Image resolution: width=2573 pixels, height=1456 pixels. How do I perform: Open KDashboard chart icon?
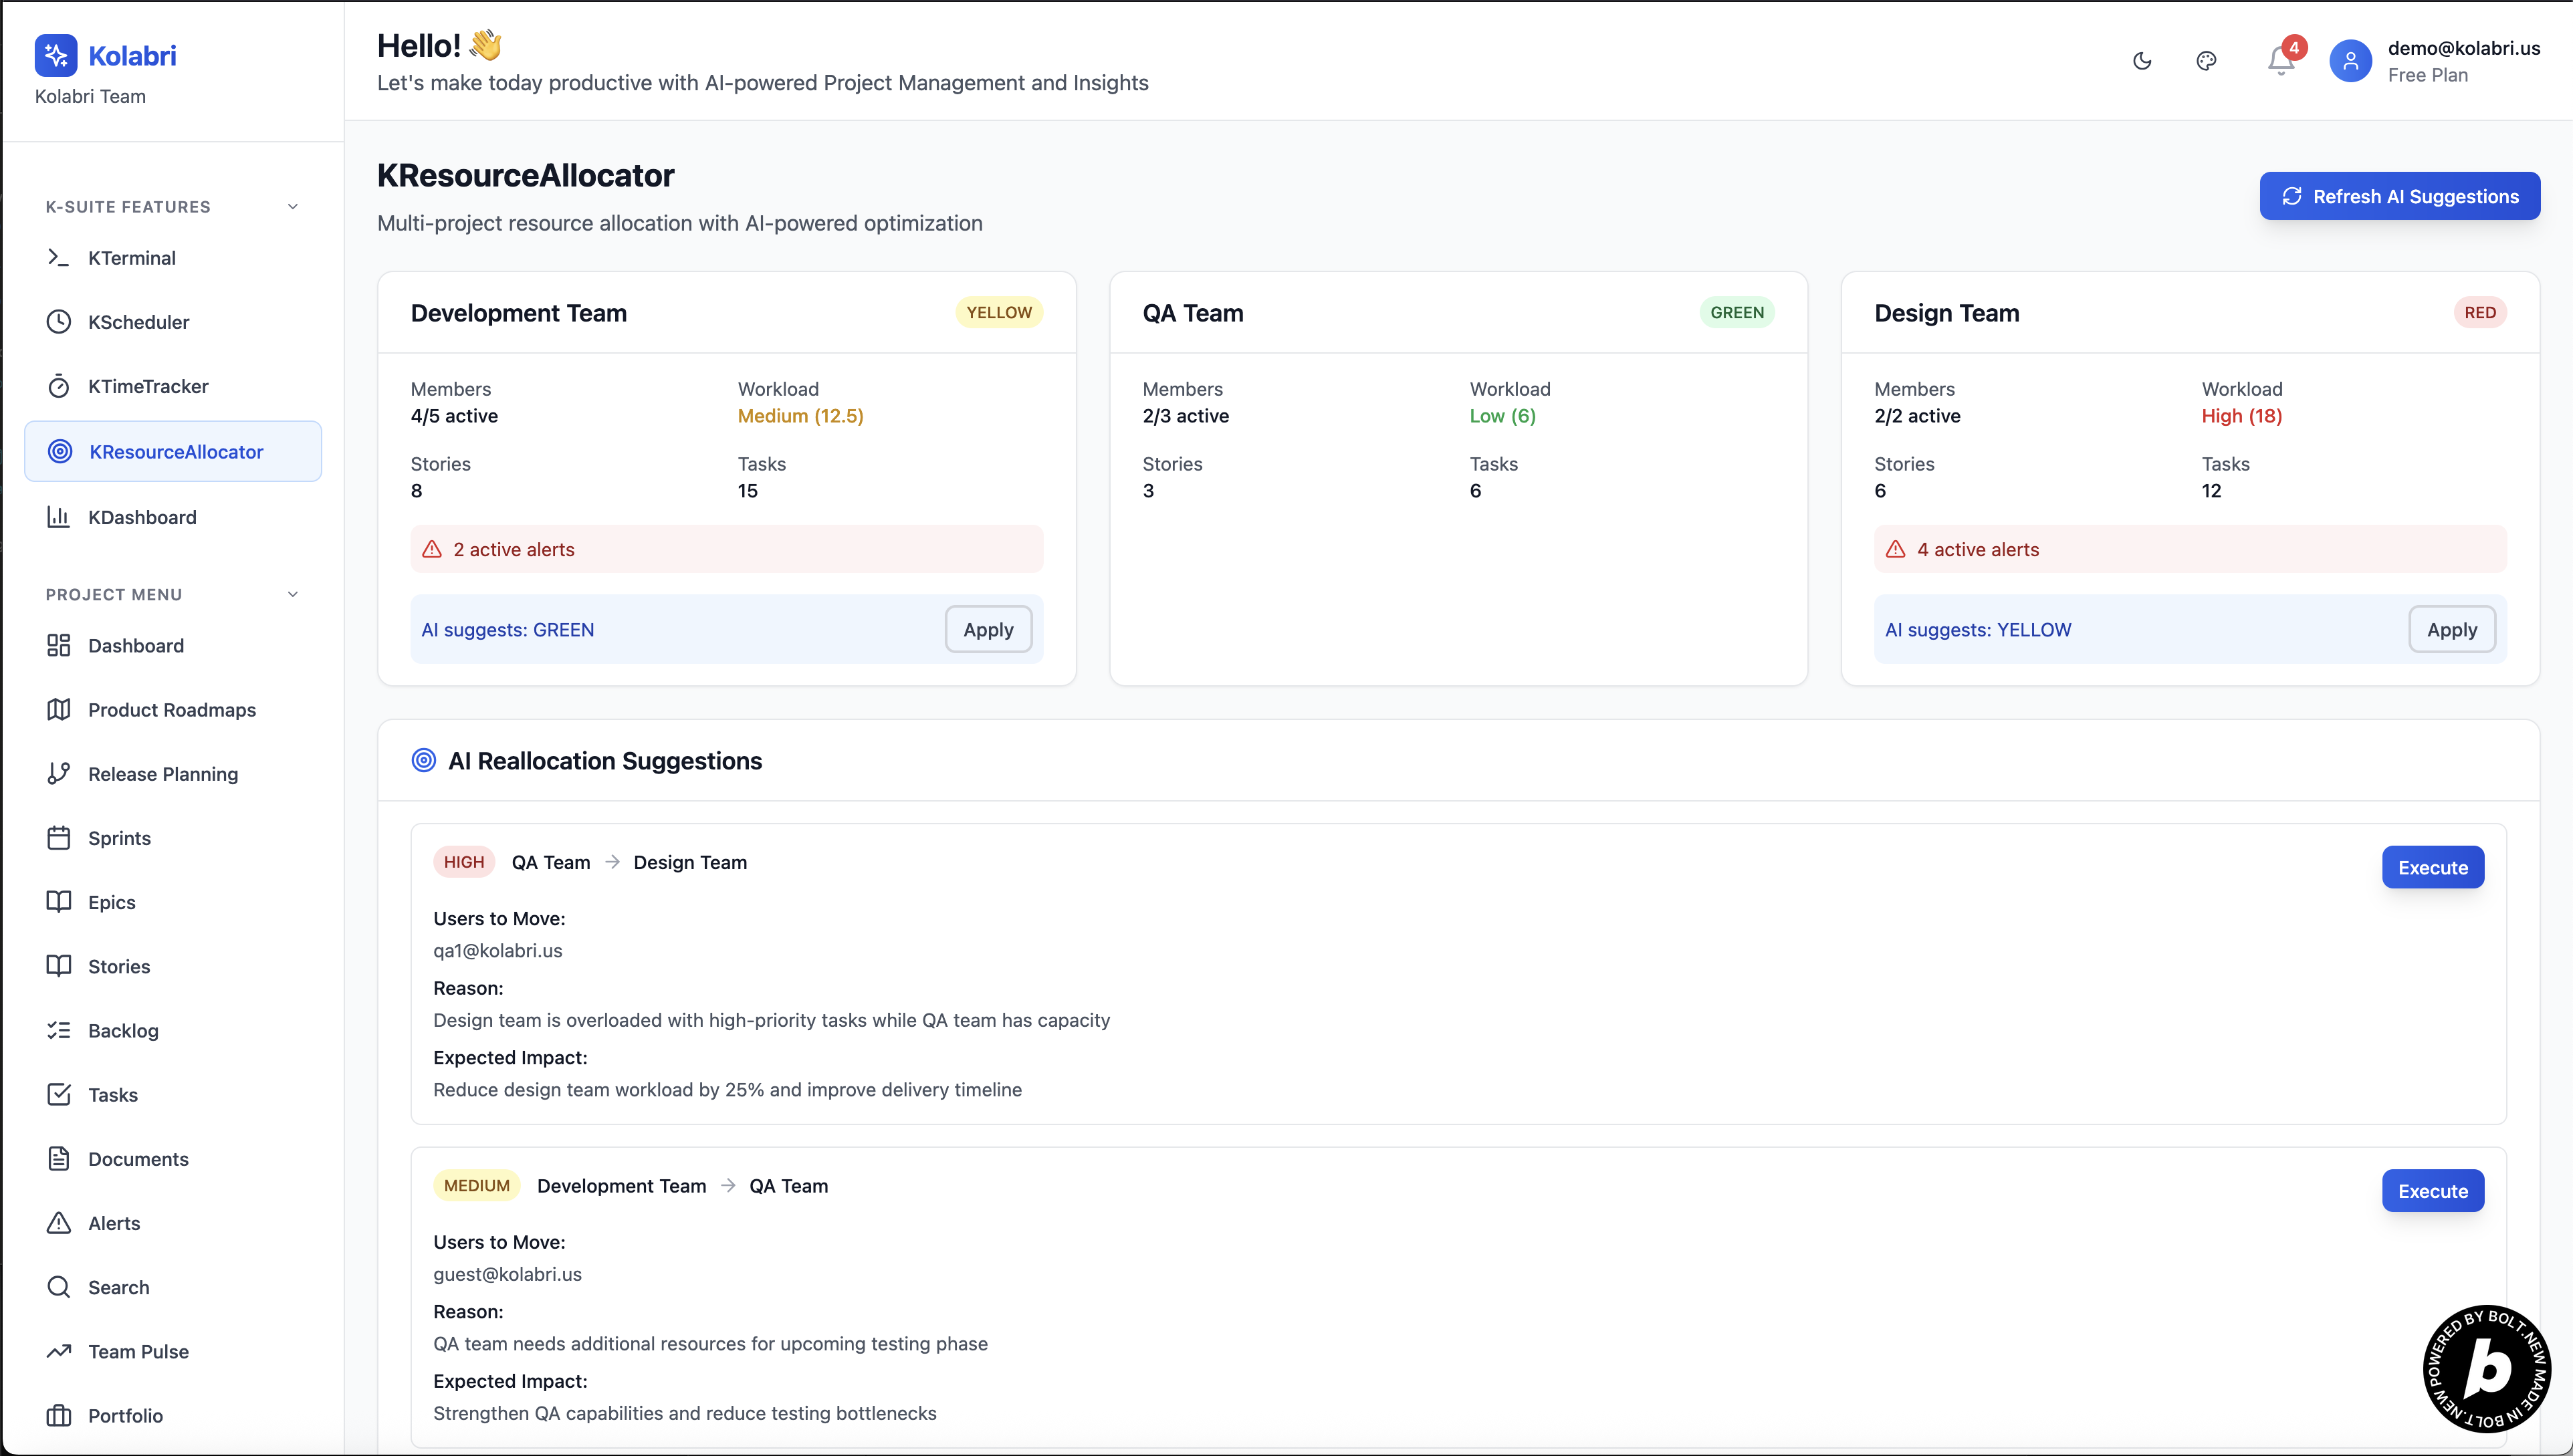click(x=59, y=517)
